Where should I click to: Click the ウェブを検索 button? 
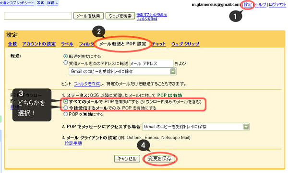point(120,16)
